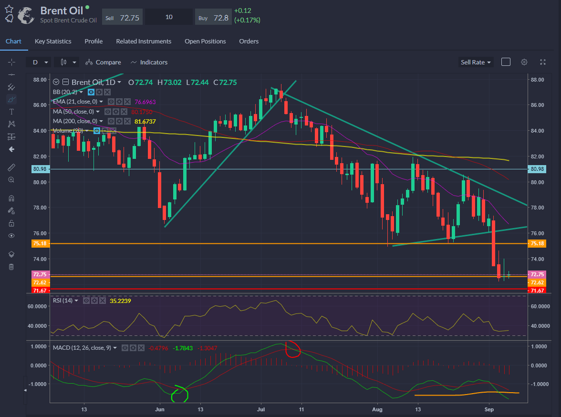Click Compare to add a symbol
561x417 pixels.
tap(103, 63)
